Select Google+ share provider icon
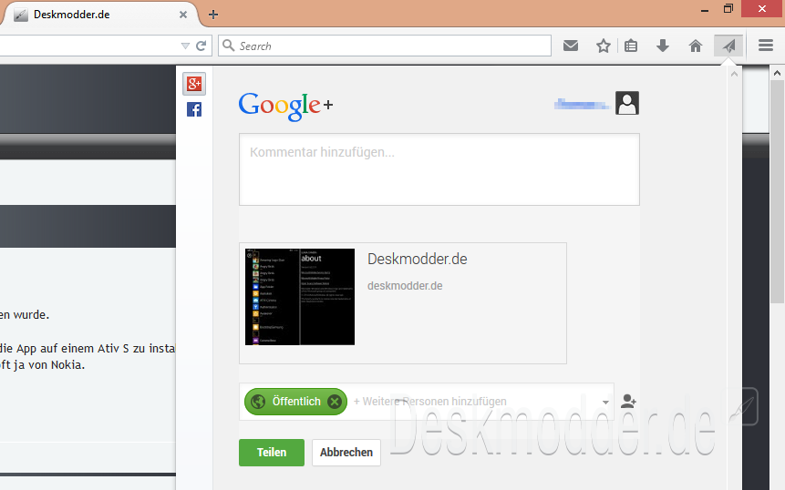785x490 pixels. 194,84
